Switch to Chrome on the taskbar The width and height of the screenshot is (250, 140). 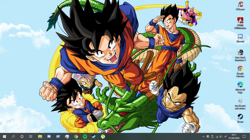pyautogui.click(x=76, y=137)
